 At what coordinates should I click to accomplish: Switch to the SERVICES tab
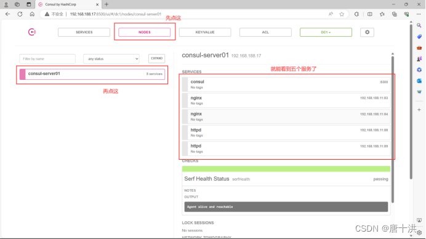tap(84, 33)
